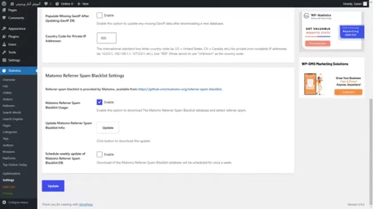The width and height of the screenshot is (373, 209).
Task: Enable Populate Missing GeoIP checkbox
Action: click(99, 16)
